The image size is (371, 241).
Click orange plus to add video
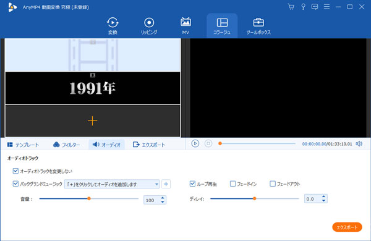92,121
